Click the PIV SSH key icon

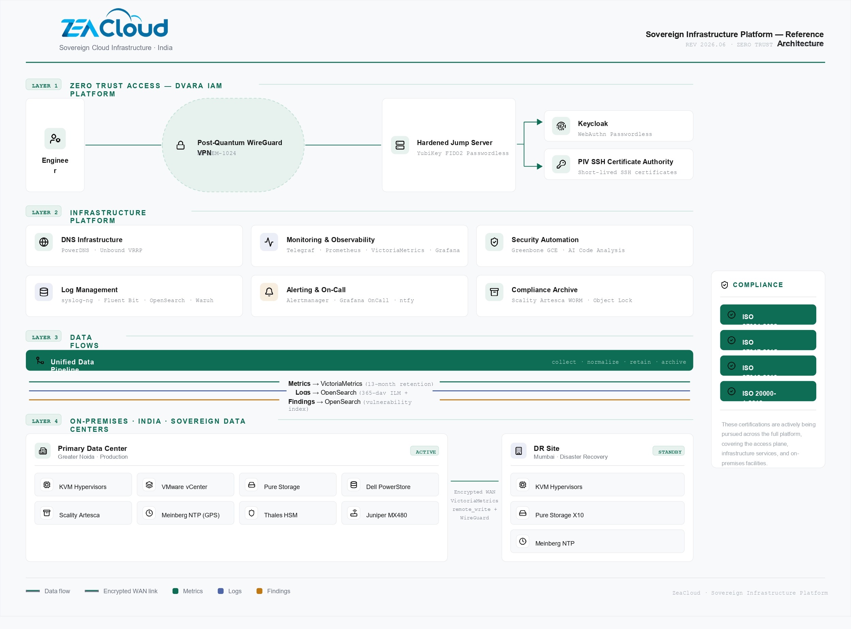561,164
